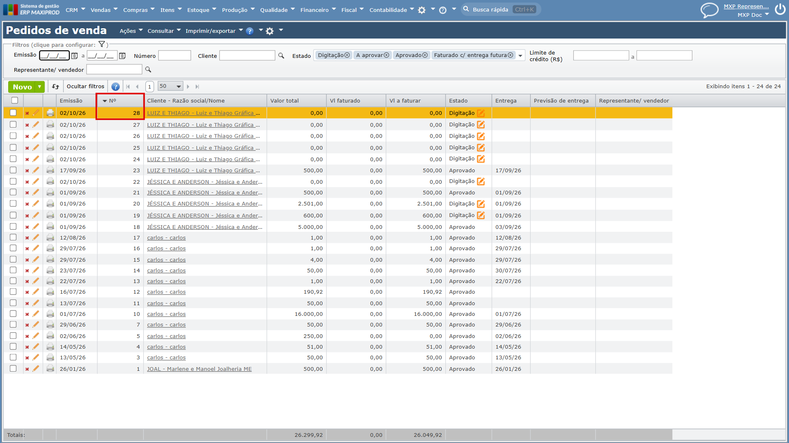Click the Busca rápida search box
The image size is (789, 443).
pyautogui.click(x=501, y=9)
